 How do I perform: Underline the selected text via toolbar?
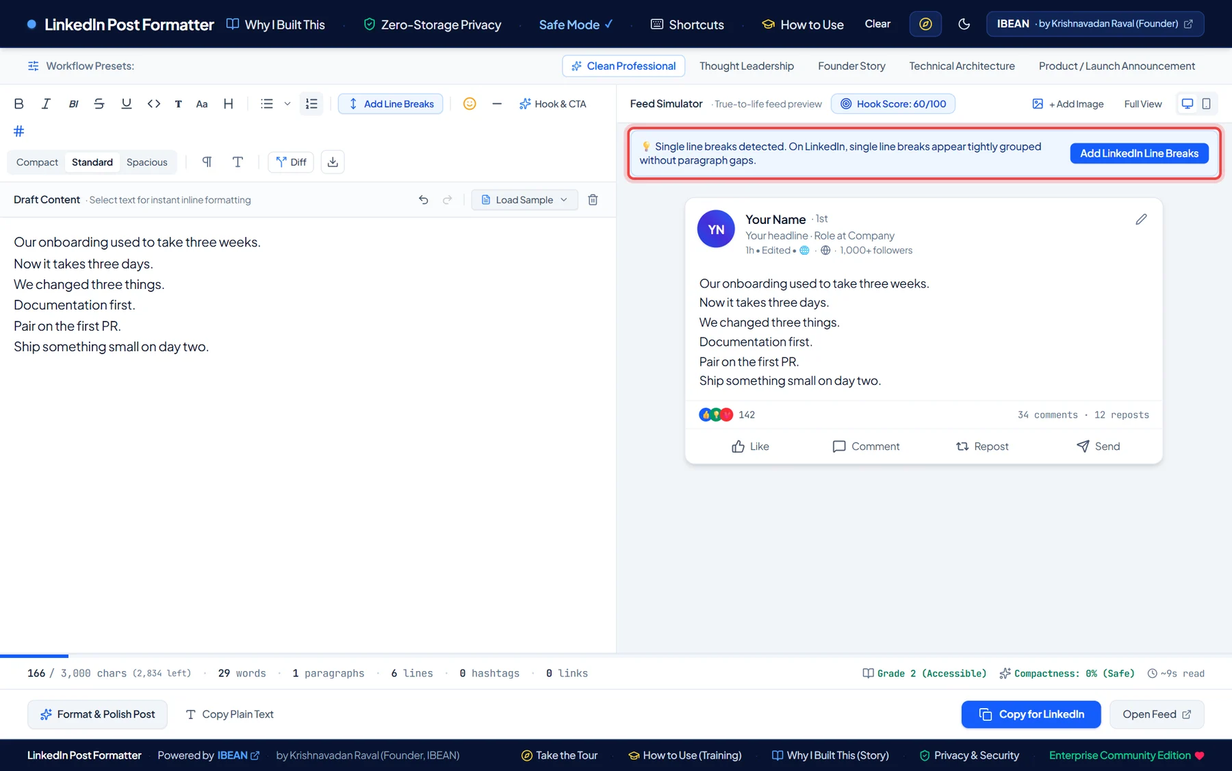[x=127, y=104]
